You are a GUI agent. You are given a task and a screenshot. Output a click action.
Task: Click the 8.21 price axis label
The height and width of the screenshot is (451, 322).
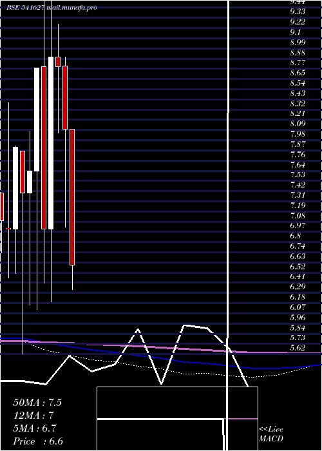point(298,113)
